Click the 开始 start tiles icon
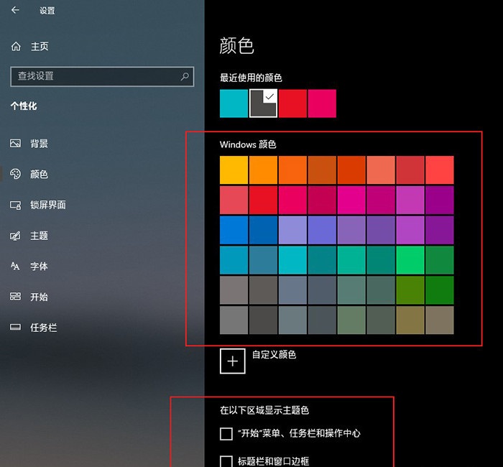Viewport: 503px width, 467px height. pyautogui.click(x=15, y=296)
